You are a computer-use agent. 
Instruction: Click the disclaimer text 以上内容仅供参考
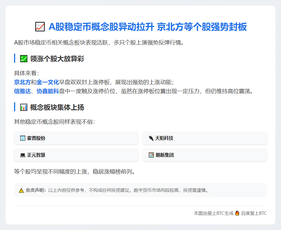click(x=66, y=190)
